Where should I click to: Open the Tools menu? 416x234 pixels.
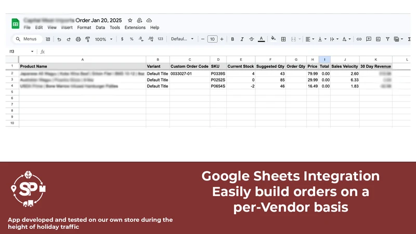115,28
